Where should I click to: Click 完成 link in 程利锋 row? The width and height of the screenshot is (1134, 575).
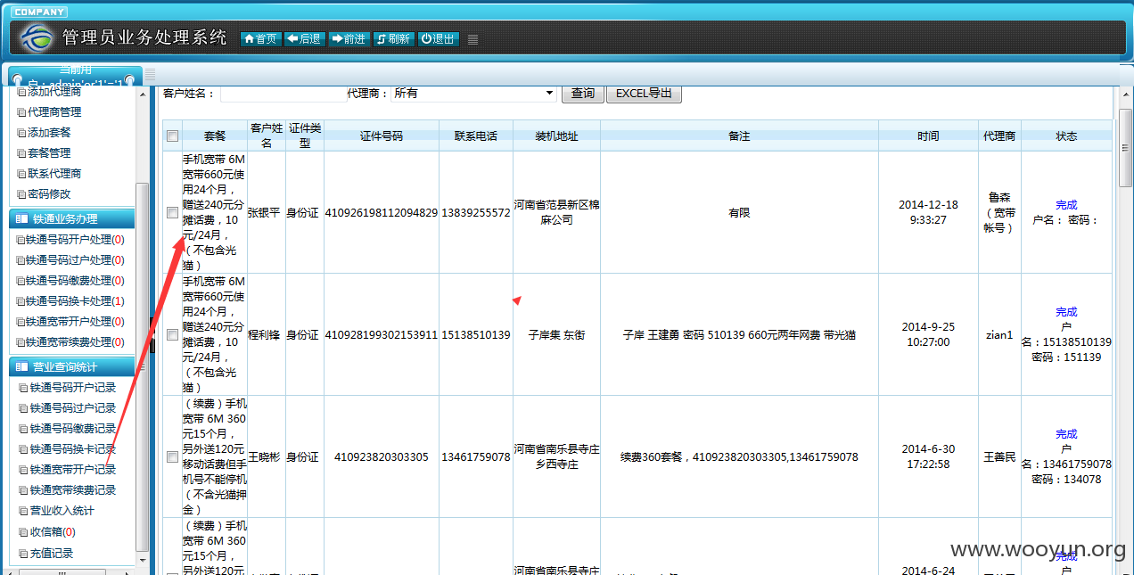tap(1066, 312)
